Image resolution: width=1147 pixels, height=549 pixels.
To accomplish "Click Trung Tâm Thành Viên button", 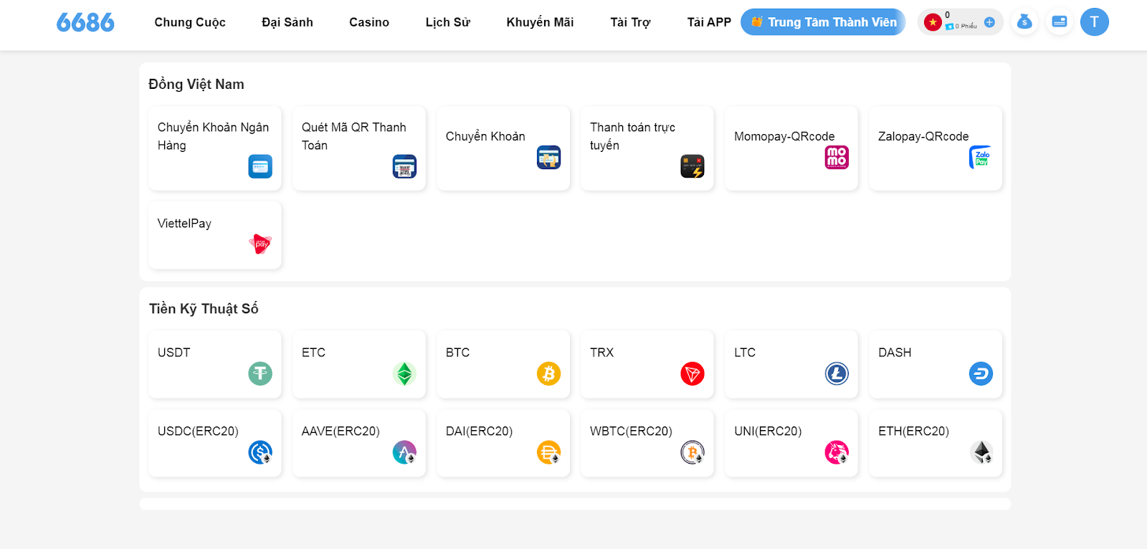I will [x=823, y=22].
